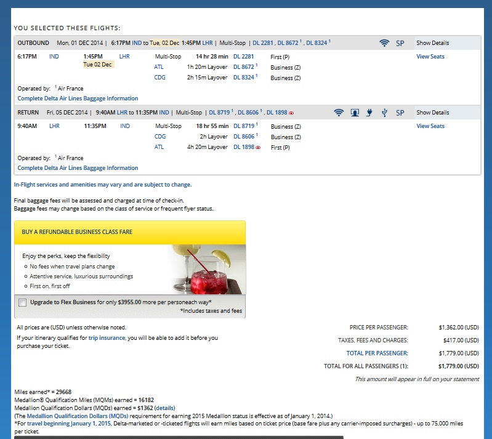Click the Wi-Fi icon on the return flight
This screenshot has width=492, height=439.
coord(338,113)
